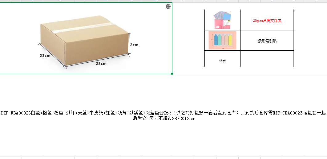Click the 28cm dimension label on box
Image resolution: width=327 pixels, height=159 pixels.
pos(101,64)
